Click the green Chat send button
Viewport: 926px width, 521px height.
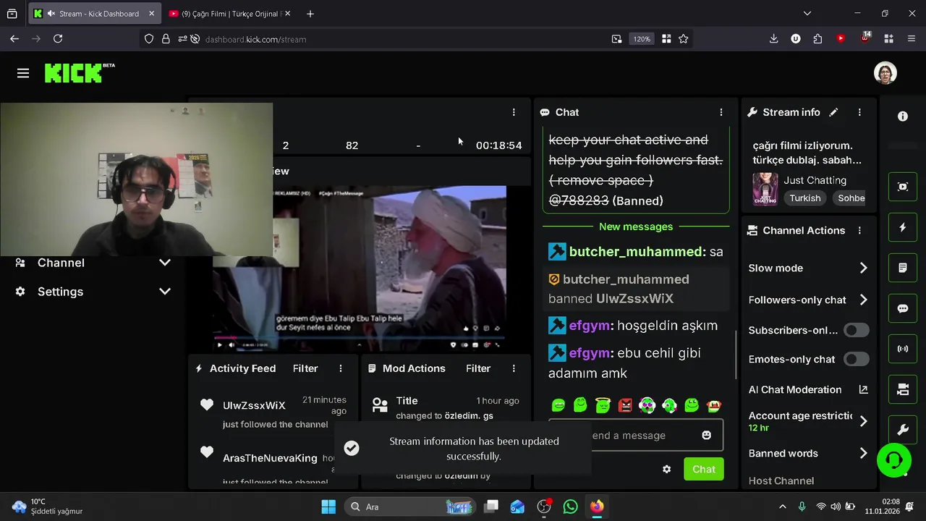(x=703, y=469)
